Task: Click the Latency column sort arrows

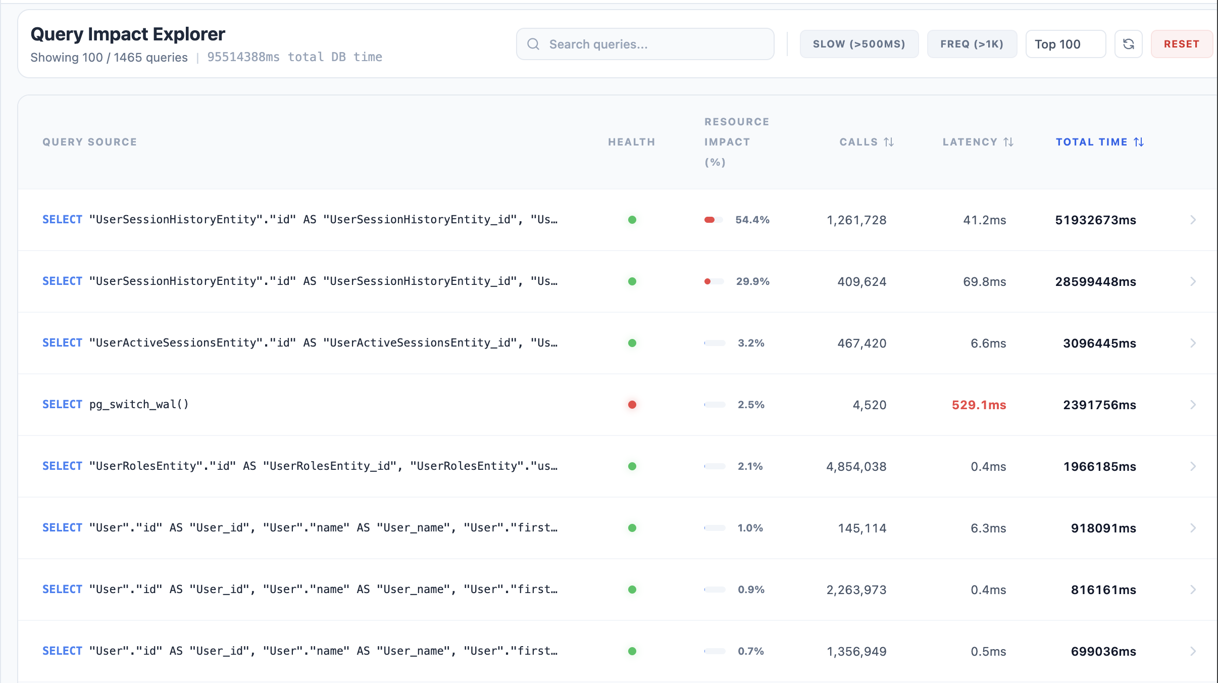Action: coord(1008,142)
